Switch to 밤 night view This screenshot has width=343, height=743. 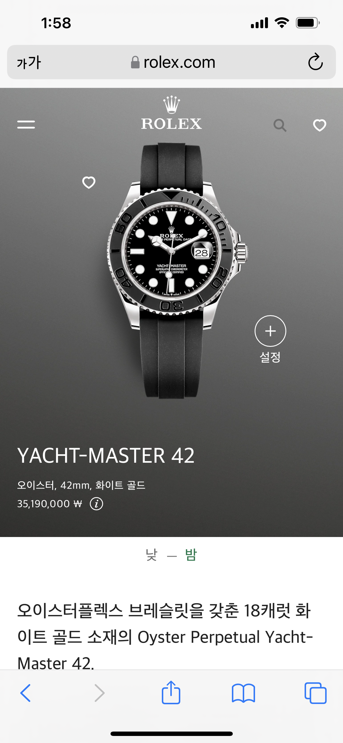coord(191,555)
